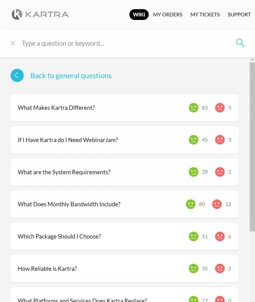
Task: Click happy face on "What Makes Kartra Different?"
Action: [194, 108]
